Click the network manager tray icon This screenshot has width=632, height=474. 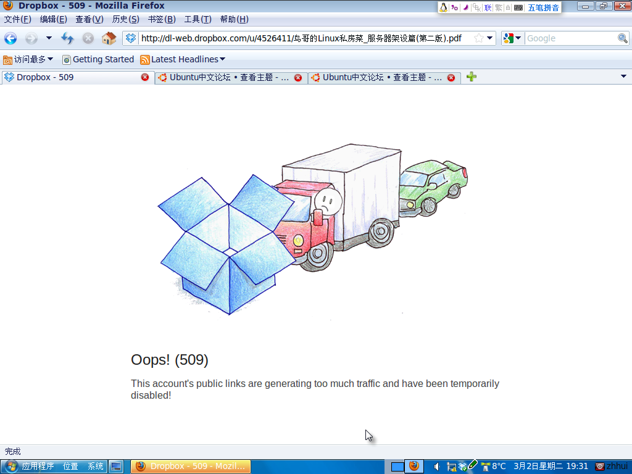click(451, 467)
